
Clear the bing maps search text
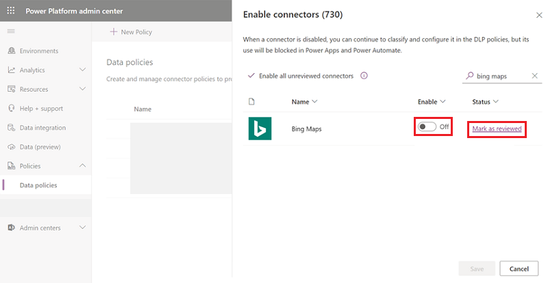(535, 76)
